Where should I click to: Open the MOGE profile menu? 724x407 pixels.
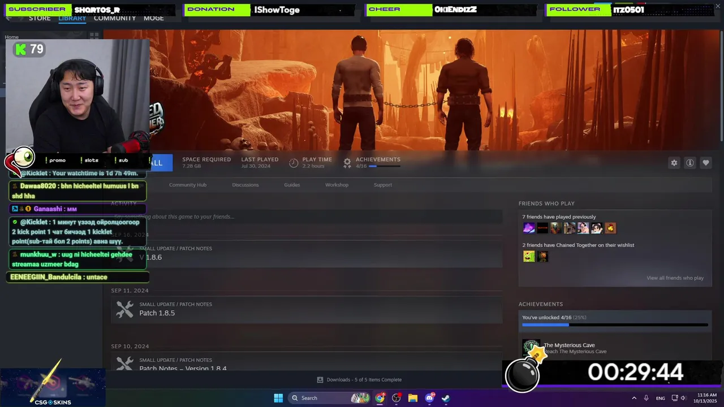click(153, 18)
